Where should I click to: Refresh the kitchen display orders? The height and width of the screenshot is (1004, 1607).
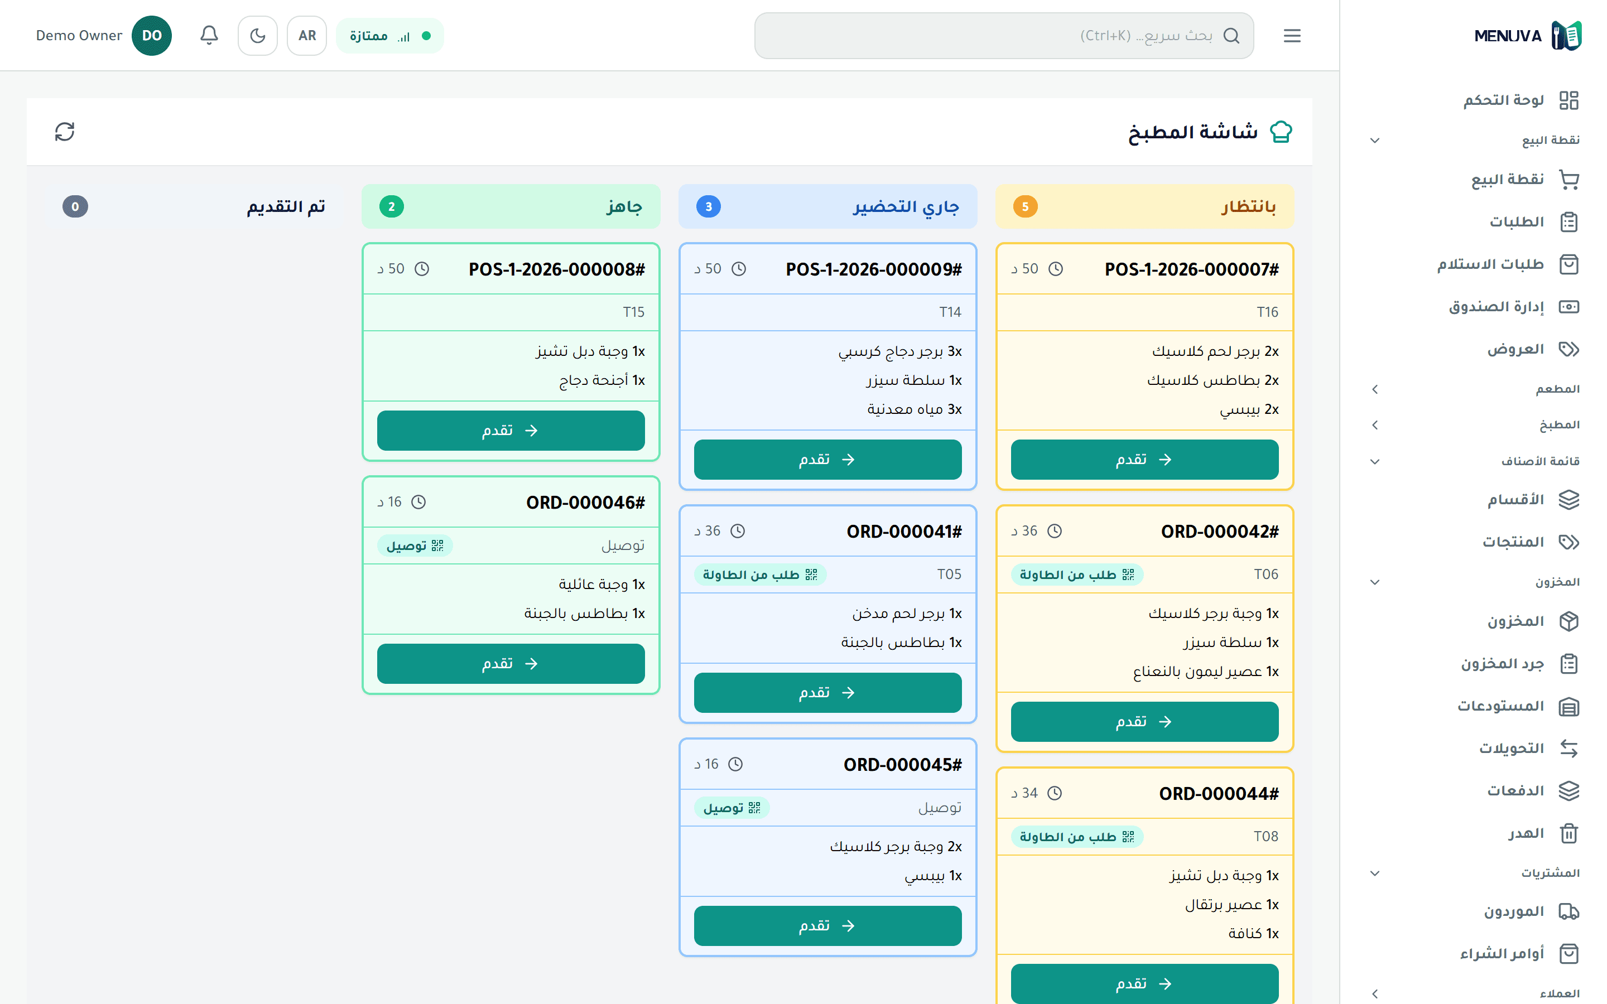[x=64, y=132]
